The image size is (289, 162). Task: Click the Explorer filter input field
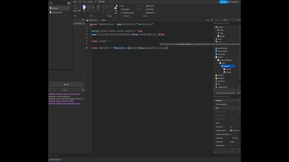click(226, 23)
